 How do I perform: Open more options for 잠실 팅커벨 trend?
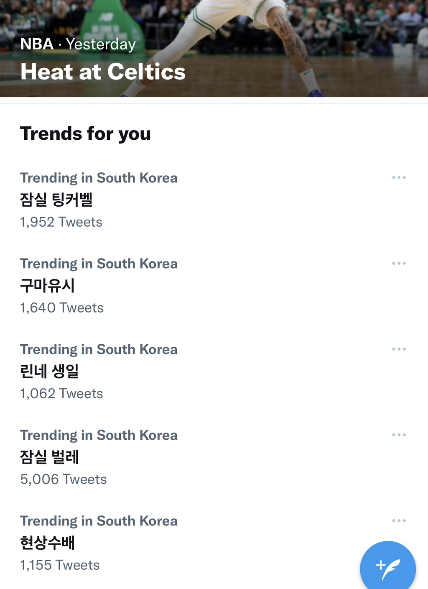pos(399,178)
